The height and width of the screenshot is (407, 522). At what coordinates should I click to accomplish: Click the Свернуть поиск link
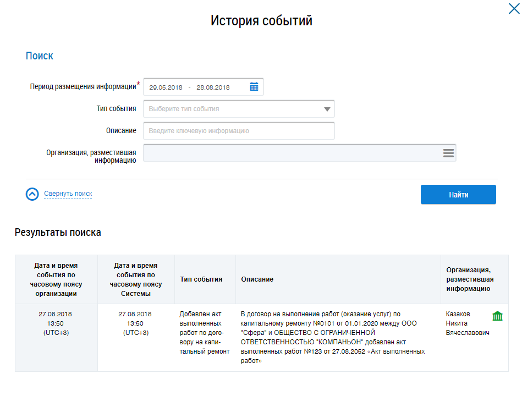[68, 194]
